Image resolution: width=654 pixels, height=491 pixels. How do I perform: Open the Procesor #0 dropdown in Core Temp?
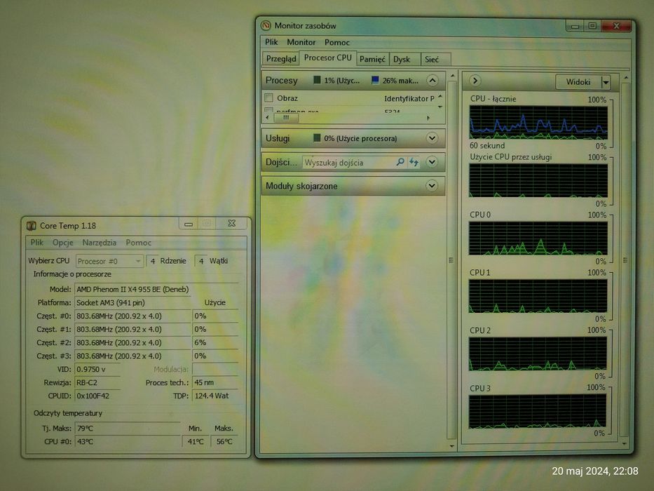[109, 261]
